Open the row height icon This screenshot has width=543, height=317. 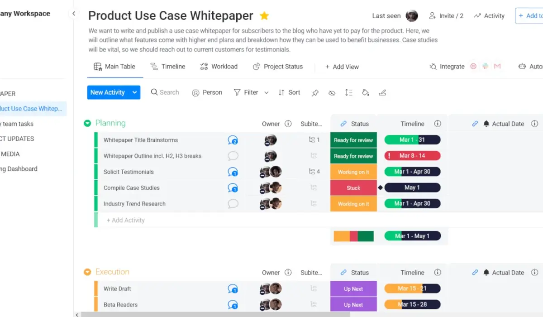click(348, 92)
